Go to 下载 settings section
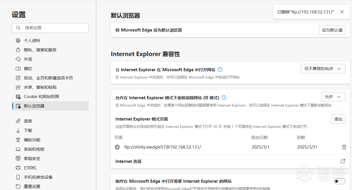 point(50,130)
